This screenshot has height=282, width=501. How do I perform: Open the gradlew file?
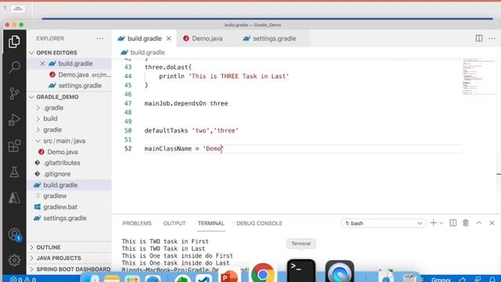(69, 196)
